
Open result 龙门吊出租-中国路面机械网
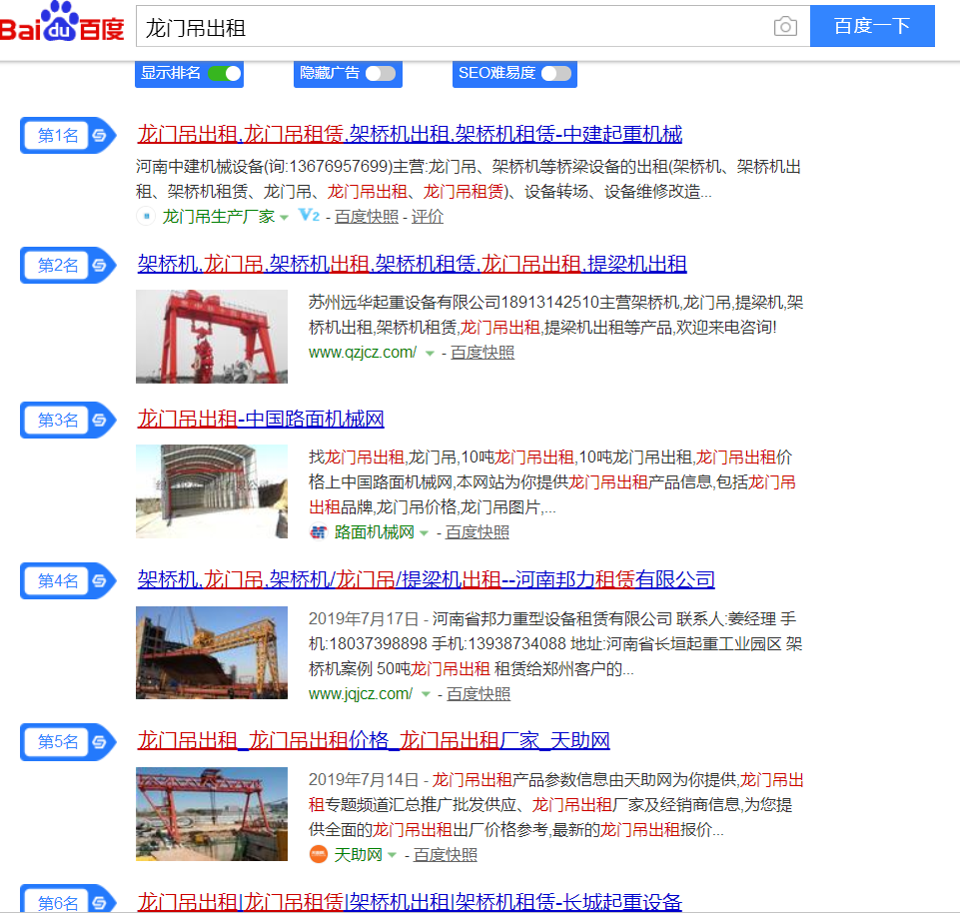[x=261, y=419]
